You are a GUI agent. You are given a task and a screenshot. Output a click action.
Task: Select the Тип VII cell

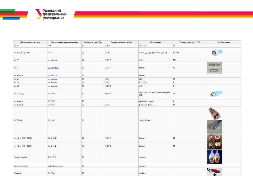30,83
